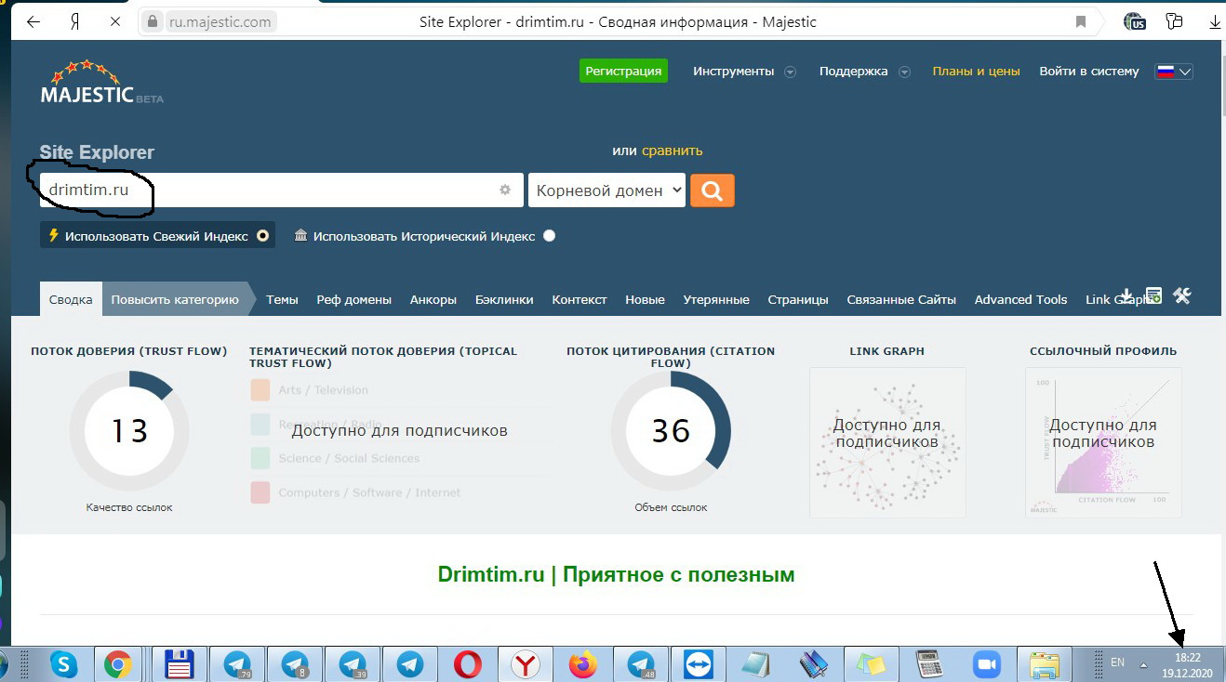
Task: Open the 'Advanced Tools' tab
Action: click(1020, 299)
